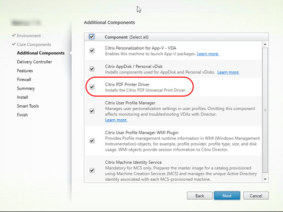
Task: Uncheck Citrix Personalization for App-V - VDA
Action: point(92,51)
